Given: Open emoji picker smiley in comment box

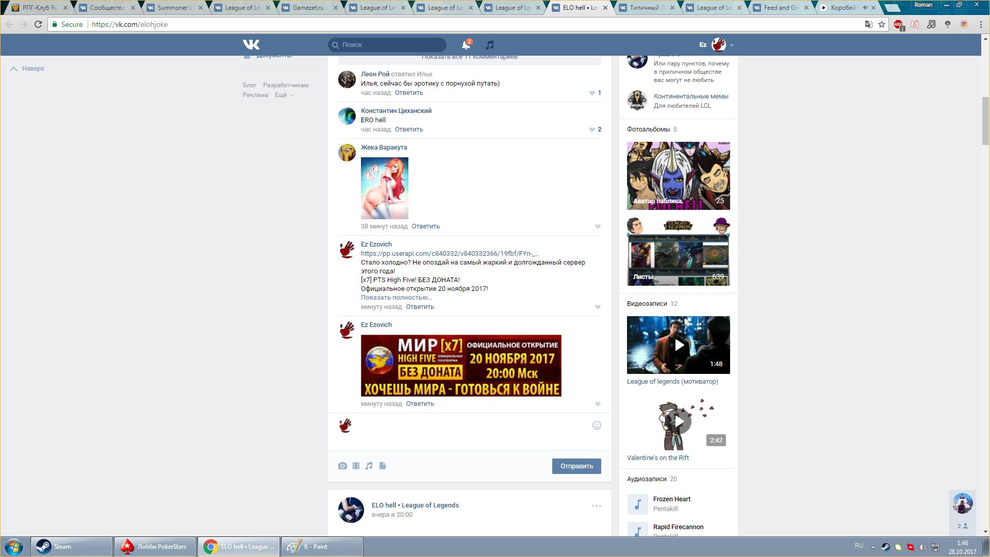Looking at the screenshot, I should [597, 425].
